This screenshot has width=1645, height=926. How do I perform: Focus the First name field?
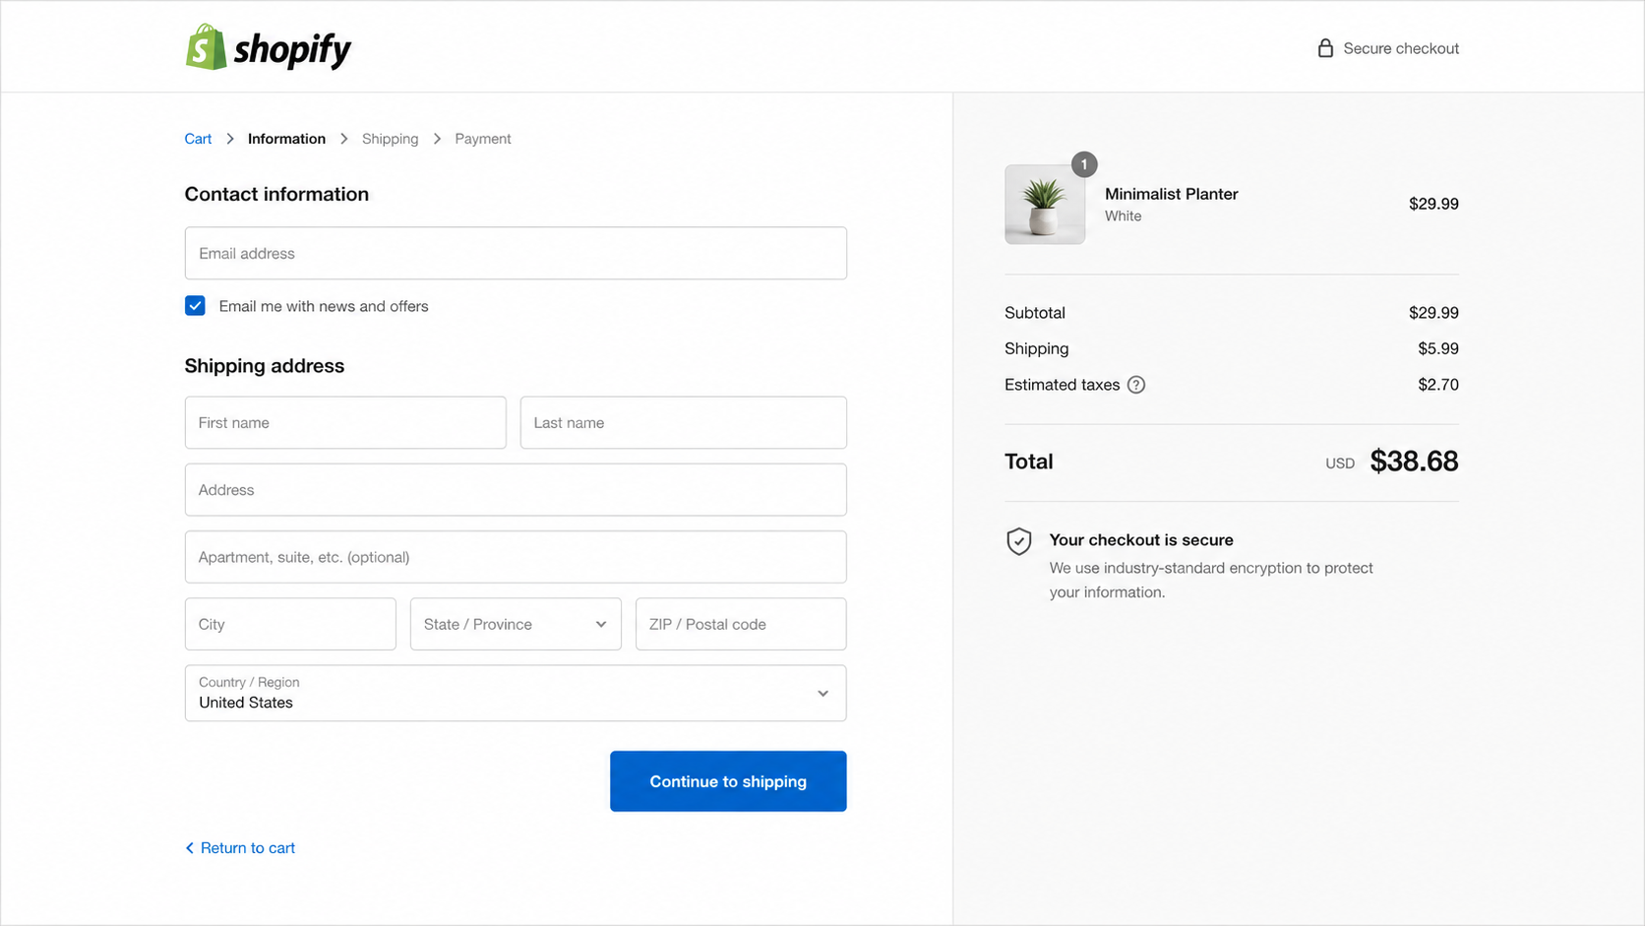point(345,423)
